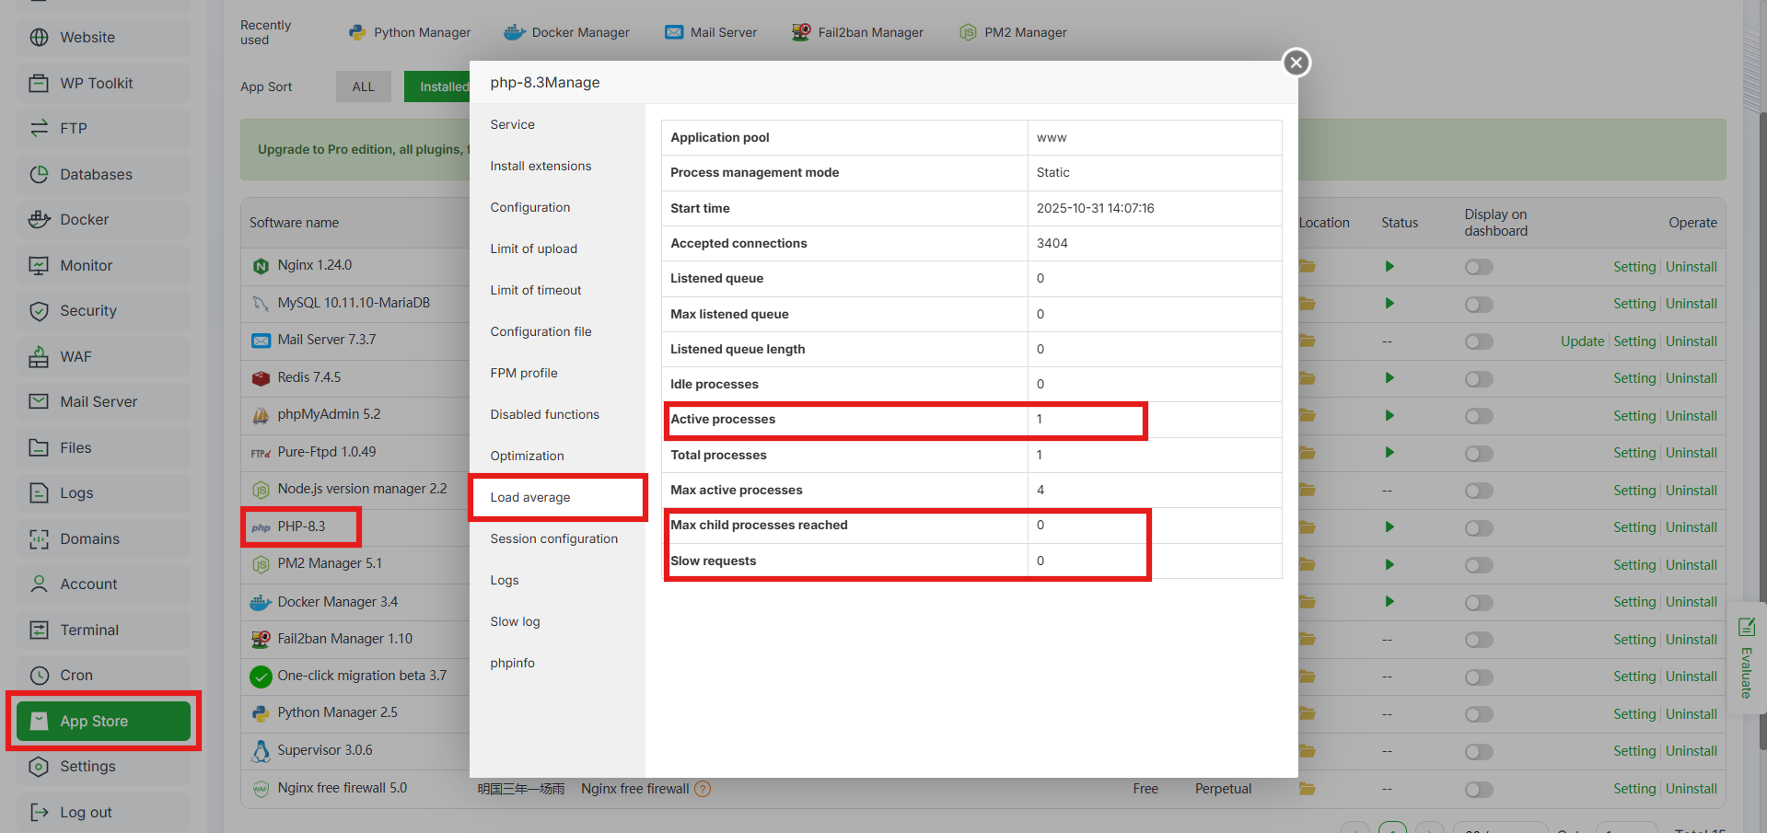
Task: Click the WP Toolkit sidebar icon
Action: [x=39, y=83]
